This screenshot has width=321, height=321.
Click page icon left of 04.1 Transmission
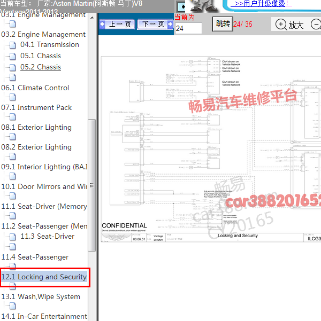[13, 45]
